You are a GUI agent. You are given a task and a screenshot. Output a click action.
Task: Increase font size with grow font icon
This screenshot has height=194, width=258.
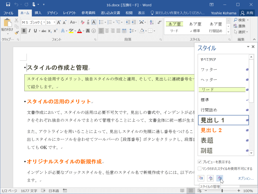[x=59, y=22]
